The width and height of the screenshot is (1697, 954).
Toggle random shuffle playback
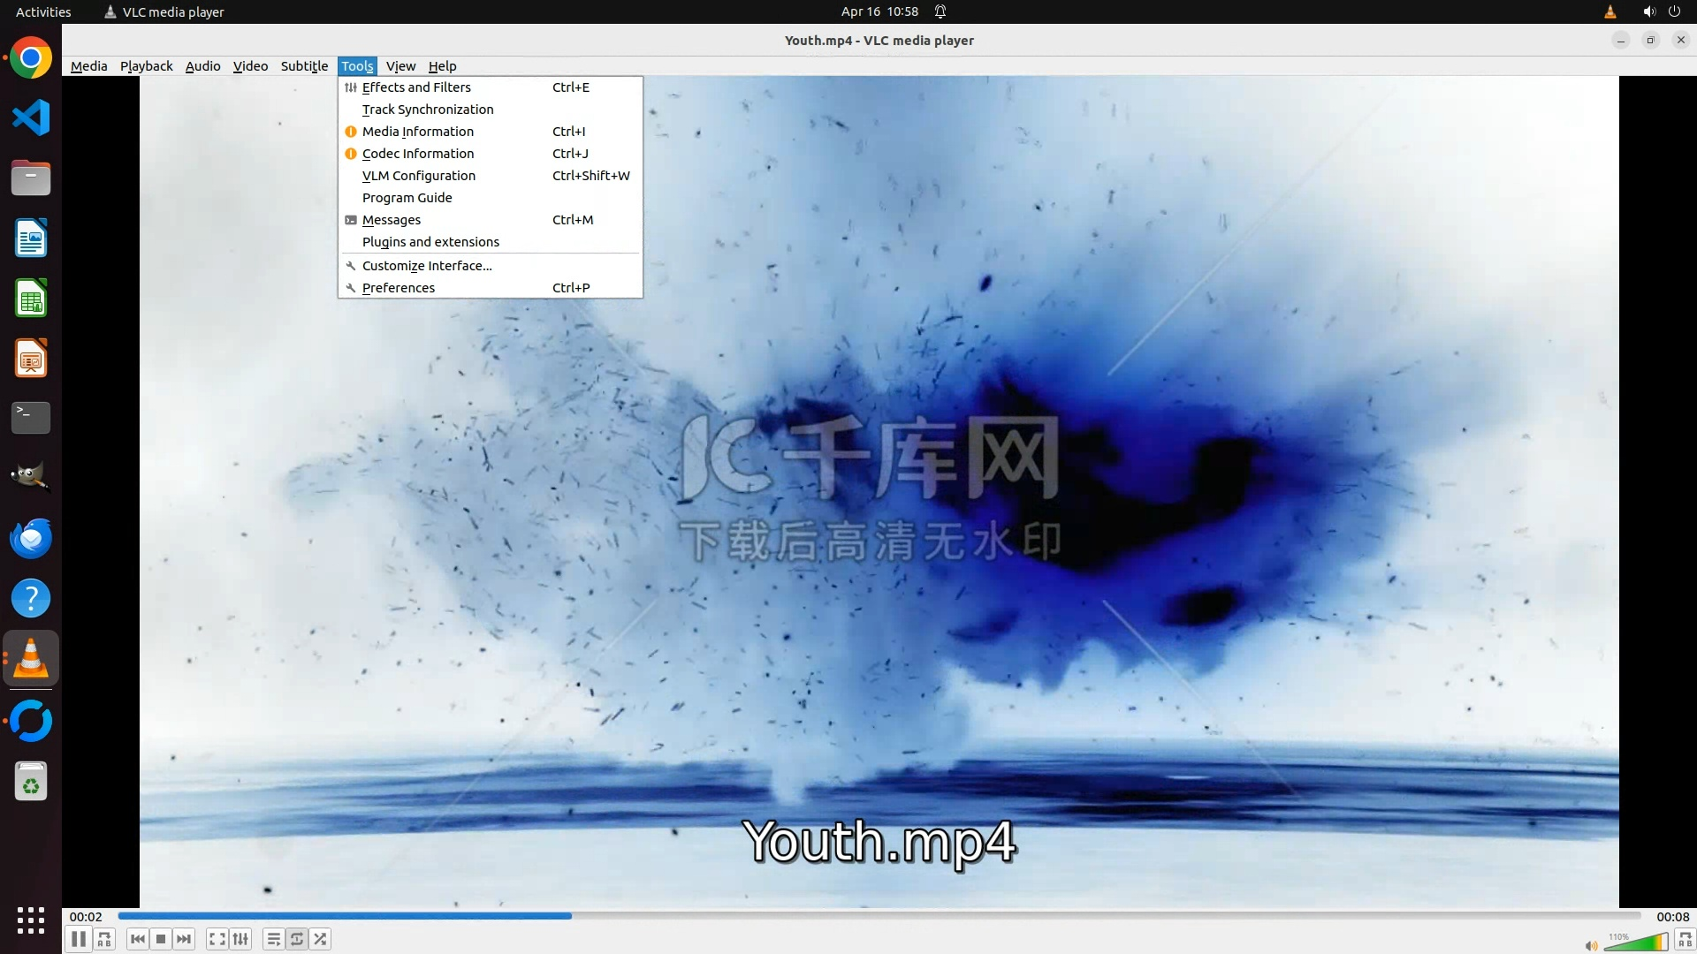click(x=320, y=939)
